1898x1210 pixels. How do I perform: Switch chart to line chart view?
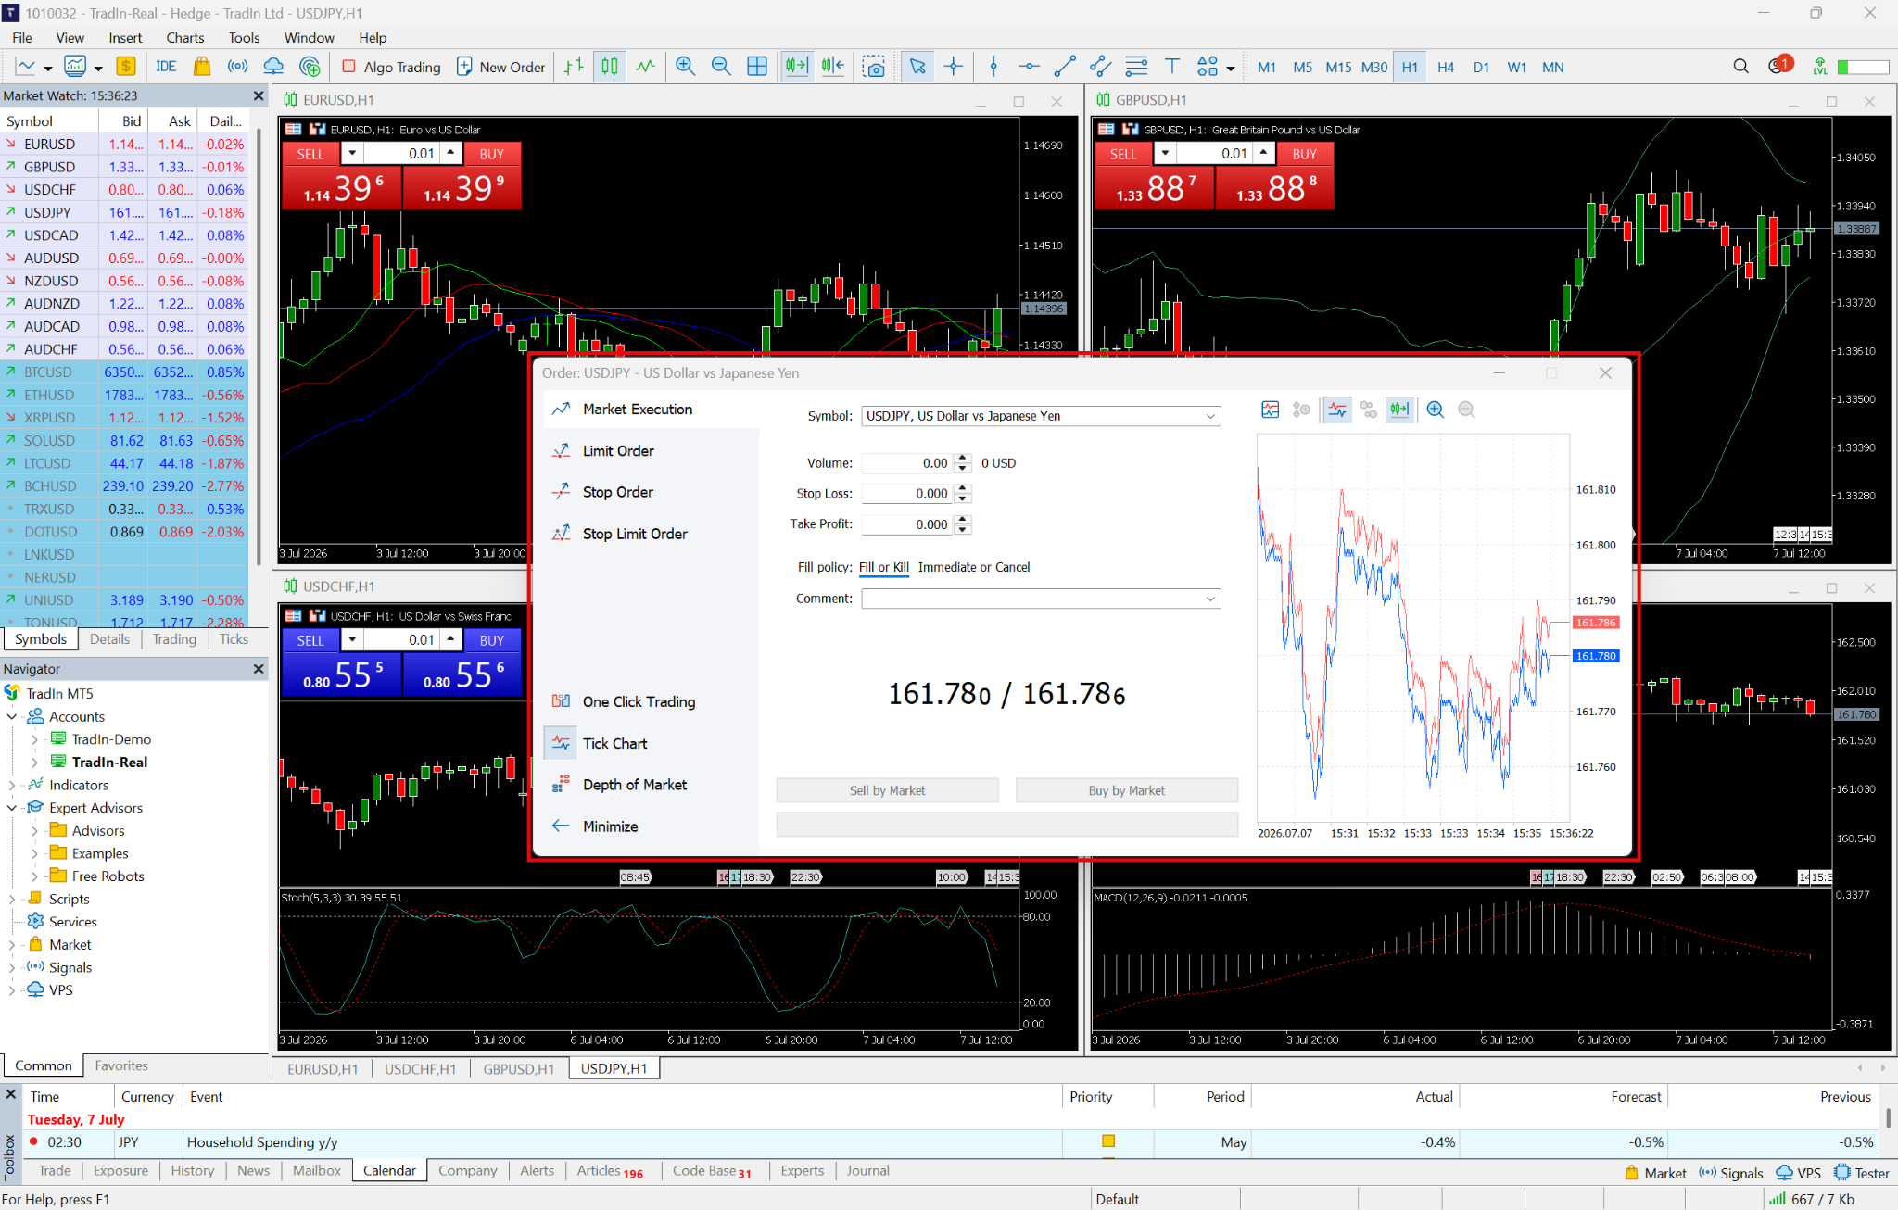tap(646, 67)
